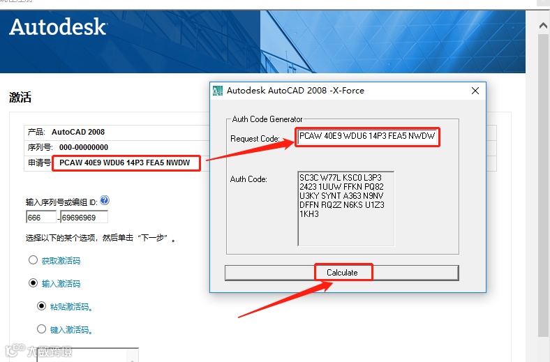
Task: Click the Request Code label
Action: (255, 138)
